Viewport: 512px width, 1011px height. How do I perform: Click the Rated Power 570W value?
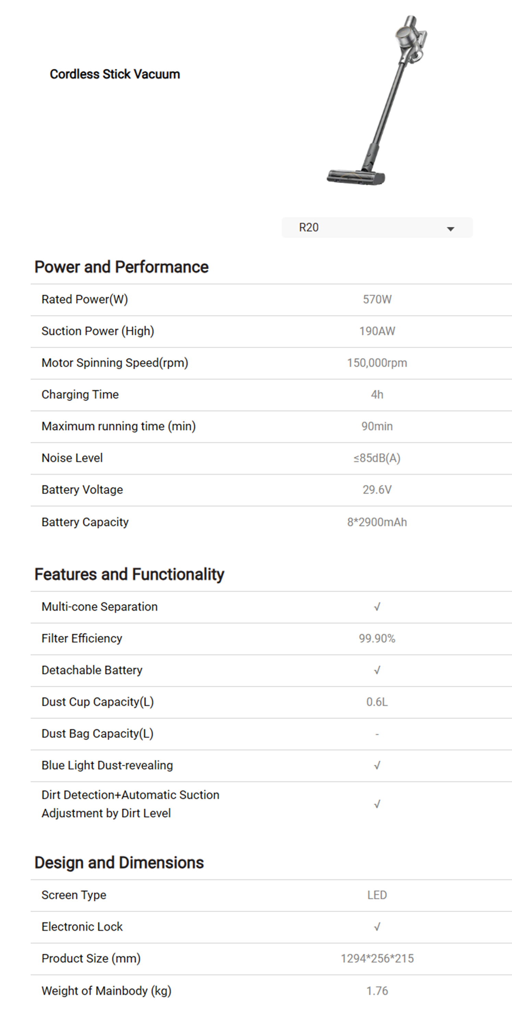coord(377,299)
